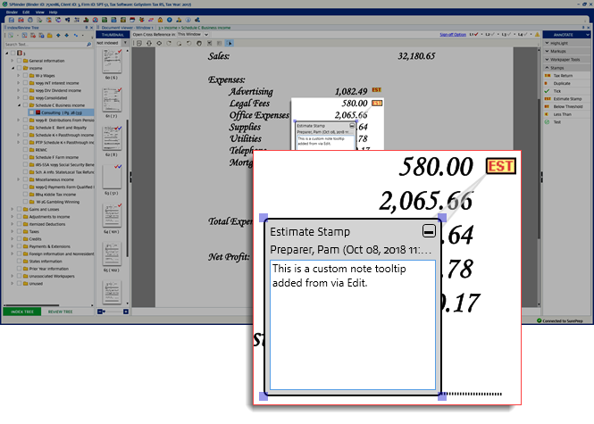Click in the Search Text input field

point(46,45)
